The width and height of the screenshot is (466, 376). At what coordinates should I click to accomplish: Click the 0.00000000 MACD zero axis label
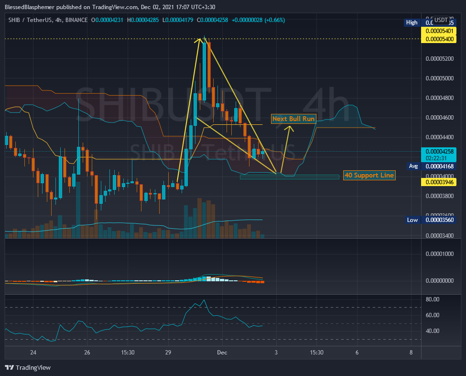tap(440, 280)
